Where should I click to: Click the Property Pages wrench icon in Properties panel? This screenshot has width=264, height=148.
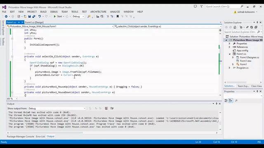(236, 100)
